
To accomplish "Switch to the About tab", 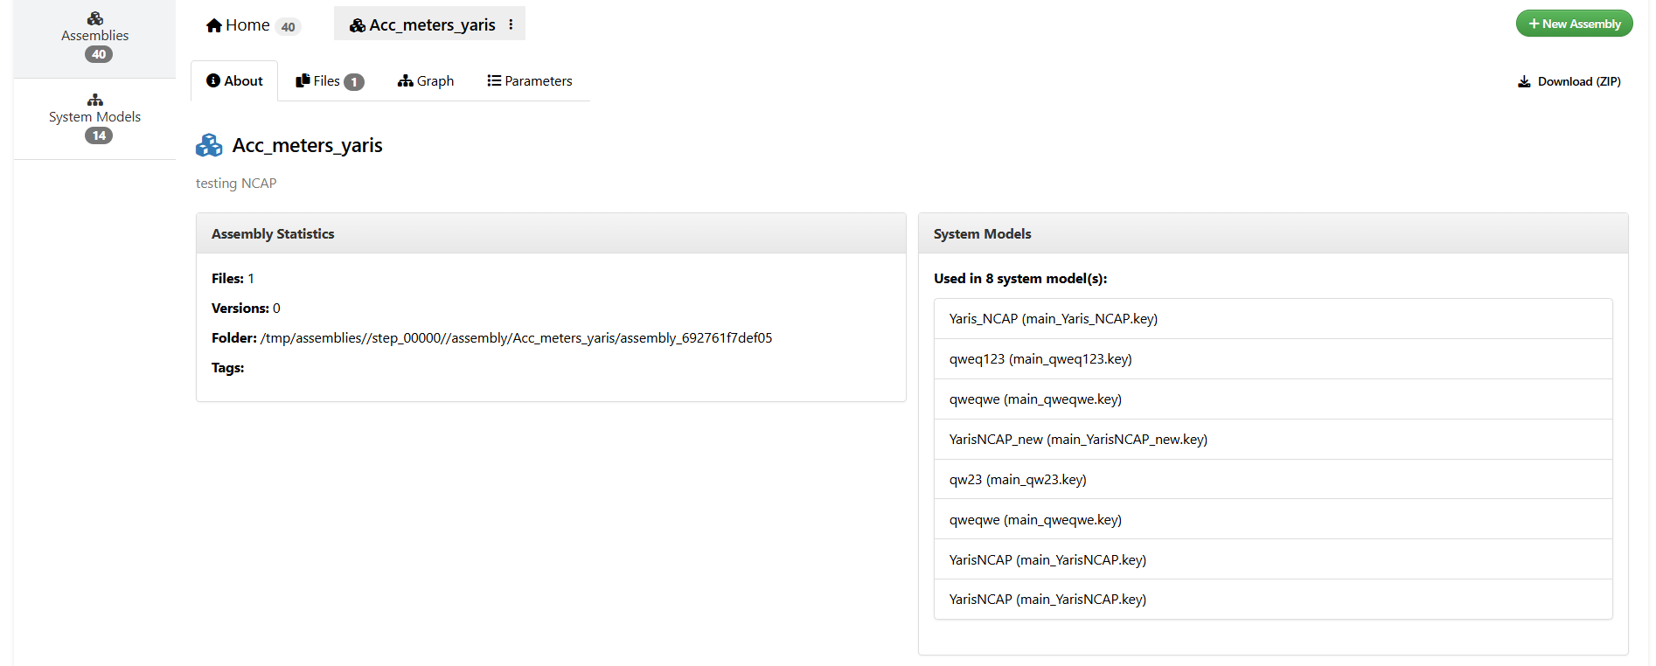I will coord(234,80).
